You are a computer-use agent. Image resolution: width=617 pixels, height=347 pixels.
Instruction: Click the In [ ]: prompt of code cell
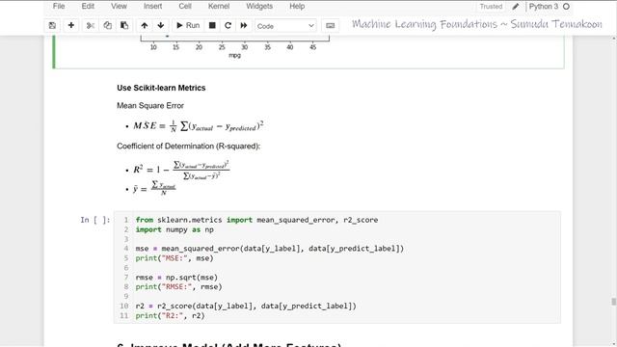[95, 220]
